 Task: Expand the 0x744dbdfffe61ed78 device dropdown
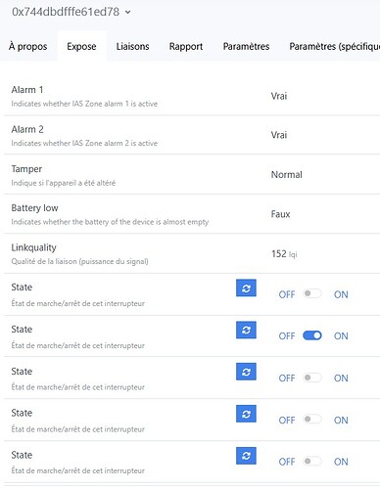[x=71, y=12]
